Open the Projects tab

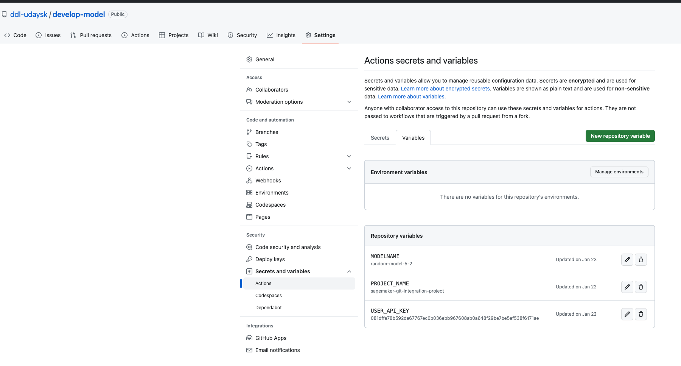tap(174, 35)
